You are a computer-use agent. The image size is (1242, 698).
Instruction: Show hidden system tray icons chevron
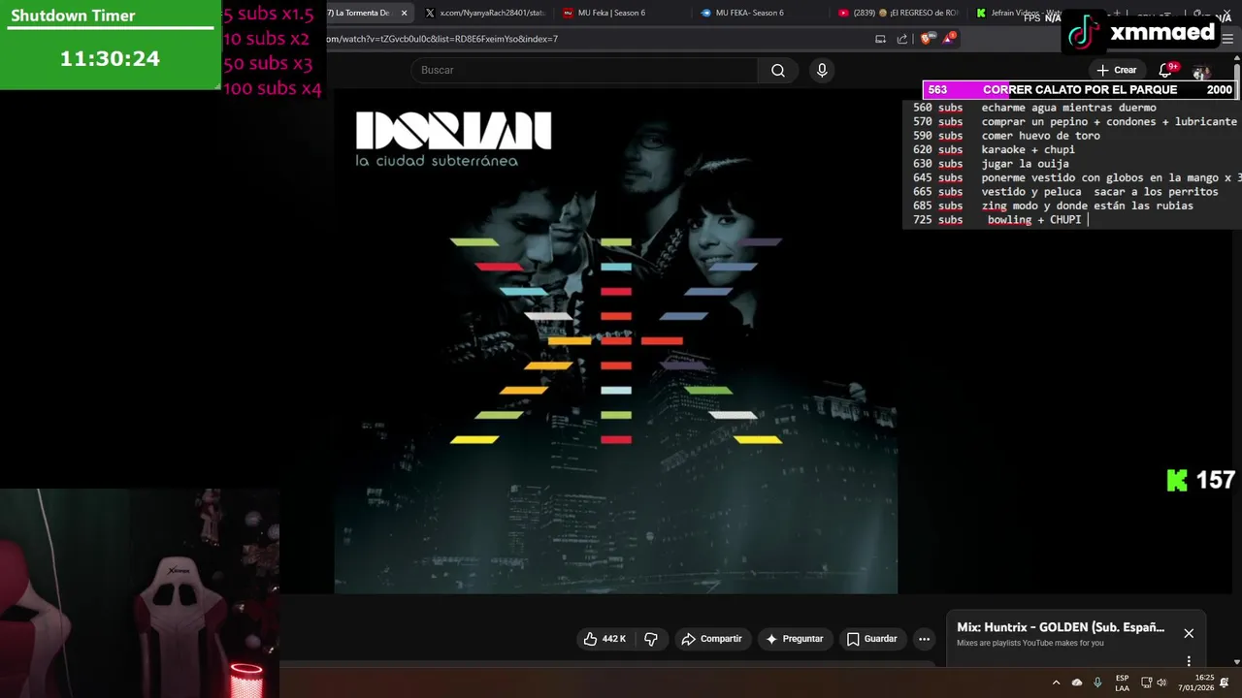coord(1056,682)
